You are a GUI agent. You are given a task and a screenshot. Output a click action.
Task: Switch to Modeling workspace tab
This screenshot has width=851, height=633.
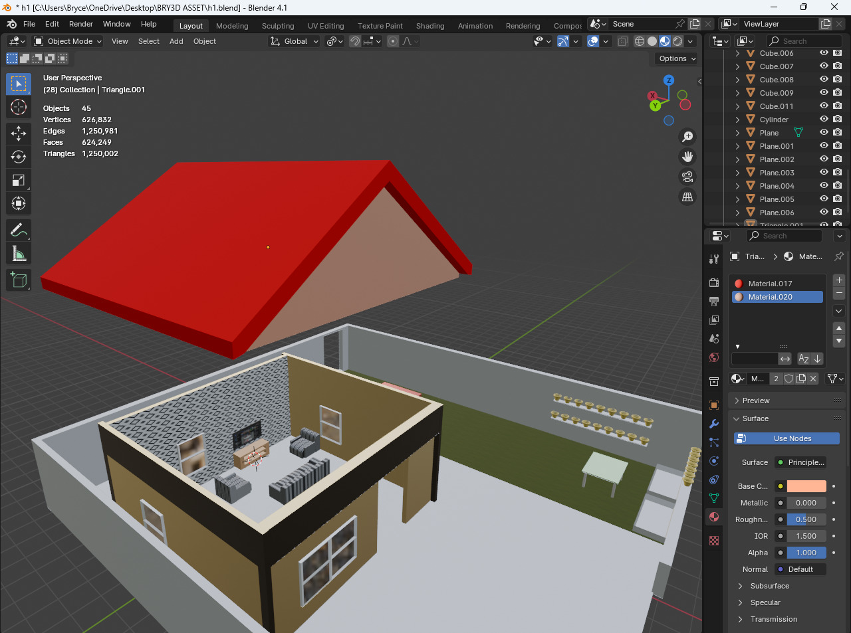pyautogui.click(x=232, y=26)
